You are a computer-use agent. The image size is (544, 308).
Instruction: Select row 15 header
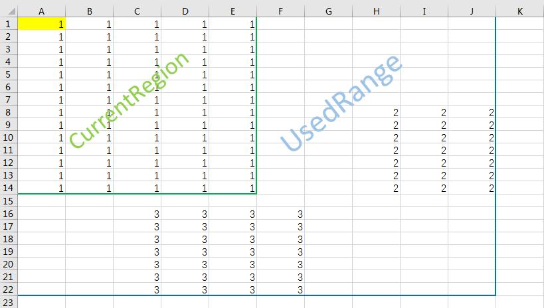[x=9, y=201]
